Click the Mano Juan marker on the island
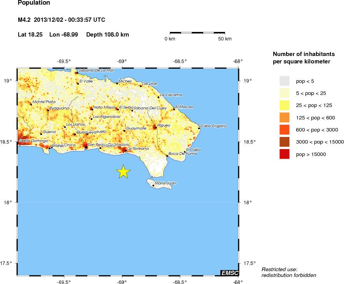Viewport: 344px width, 284px height. coord(153,186)
